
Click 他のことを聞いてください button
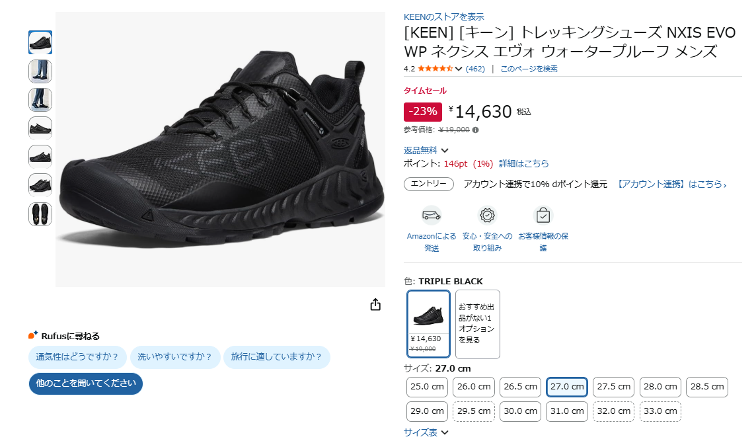pos(86,383)
